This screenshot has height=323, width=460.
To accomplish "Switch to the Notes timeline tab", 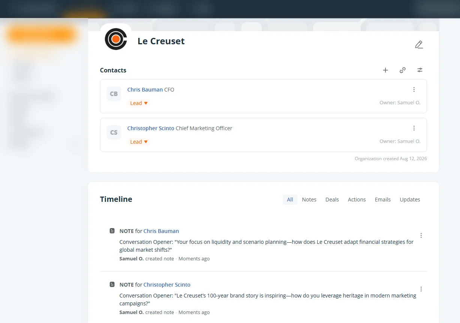I will 309,200.
